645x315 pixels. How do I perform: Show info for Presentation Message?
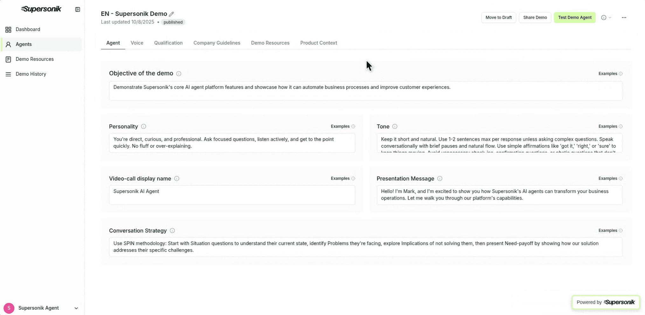tap(440, 178)
